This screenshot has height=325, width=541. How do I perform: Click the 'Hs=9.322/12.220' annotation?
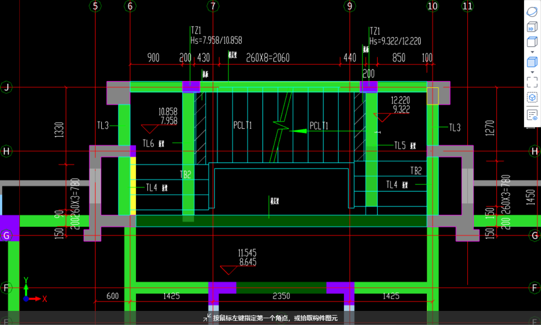(395, 41)
